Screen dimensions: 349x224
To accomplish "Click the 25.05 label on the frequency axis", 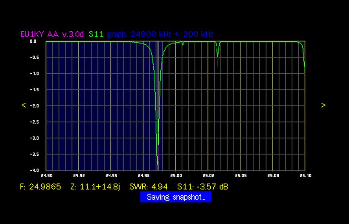I will point(240,175).
